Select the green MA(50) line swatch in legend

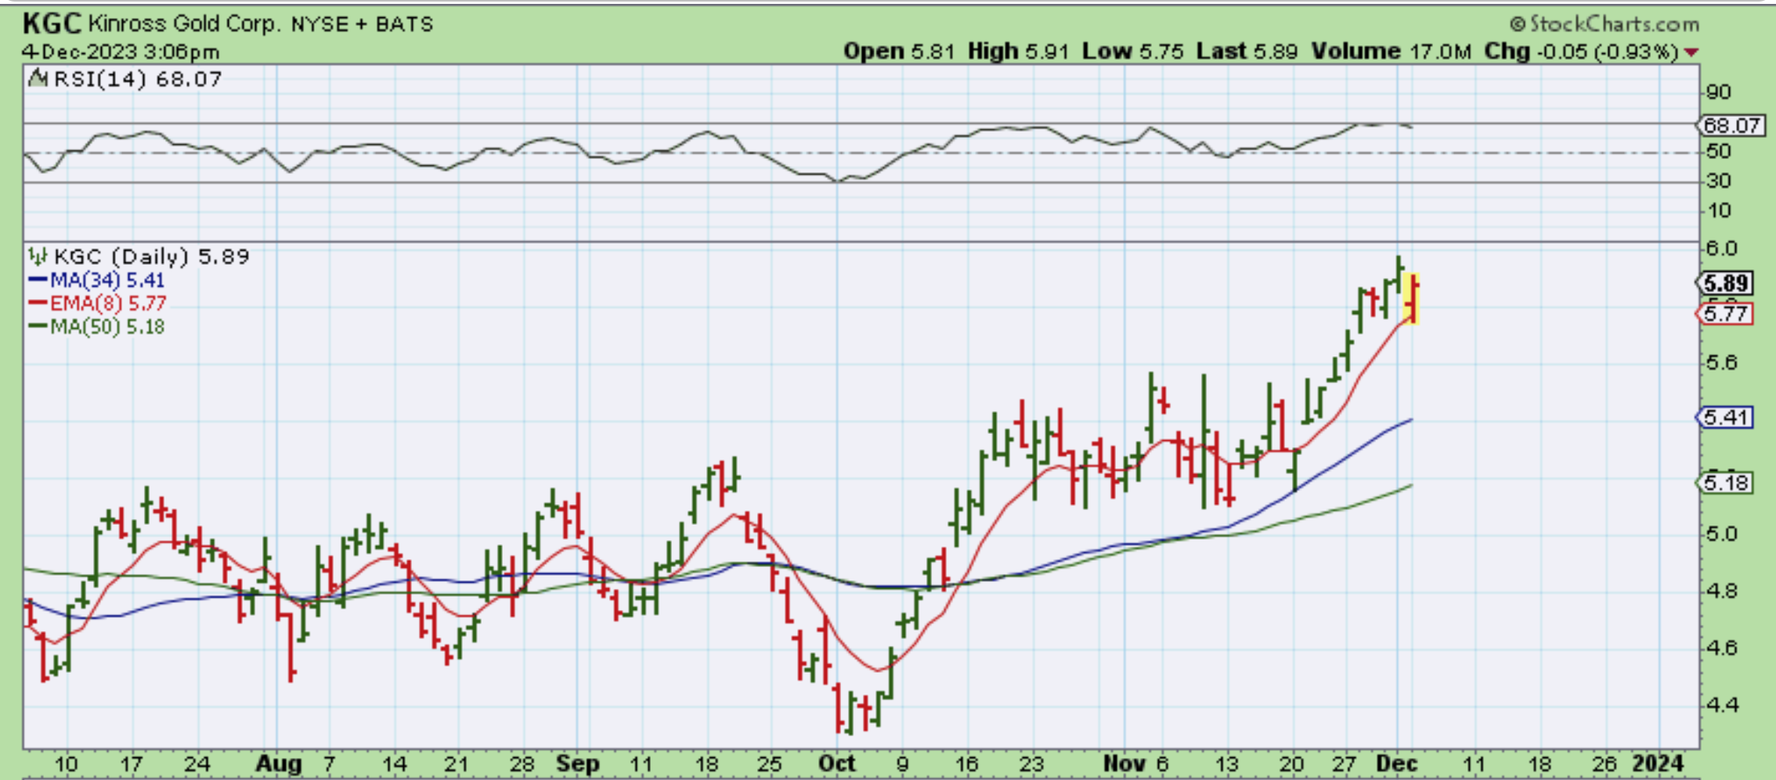coord(38,327)
